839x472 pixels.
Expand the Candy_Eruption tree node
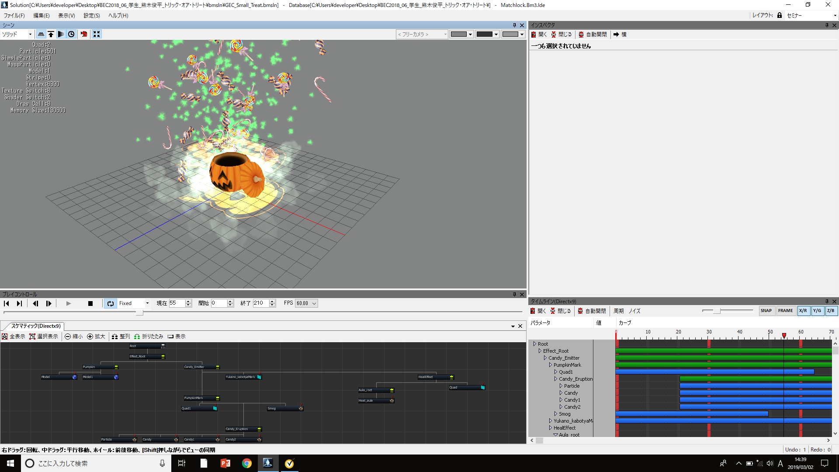556,379
